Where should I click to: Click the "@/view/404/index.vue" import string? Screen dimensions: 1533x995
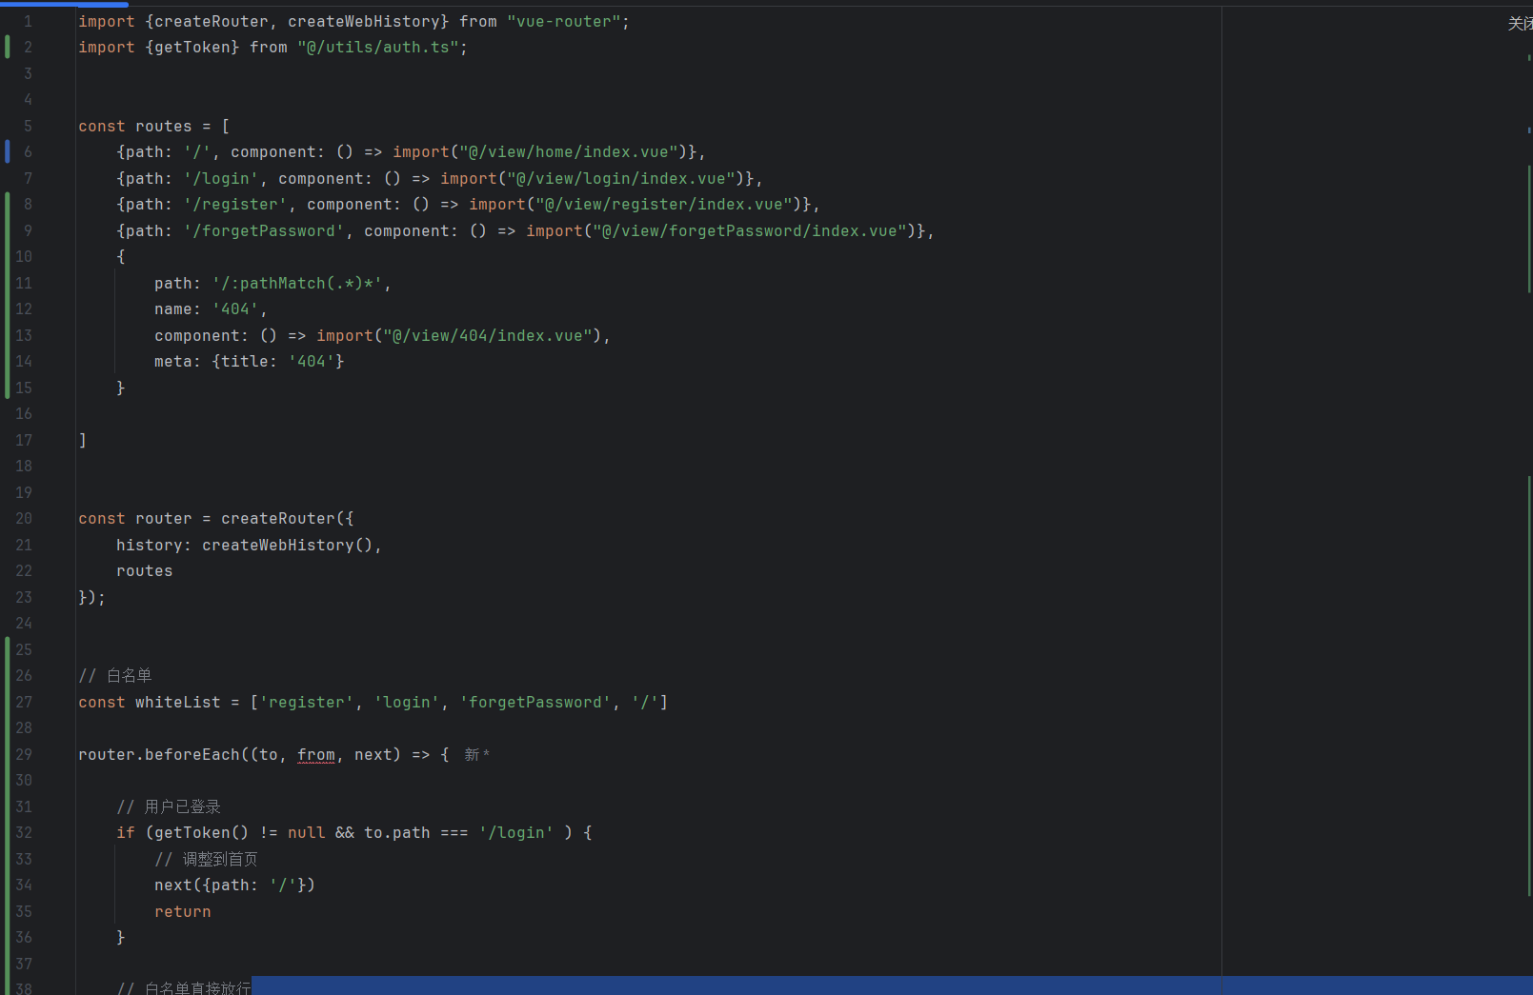(x=488, y=336)
